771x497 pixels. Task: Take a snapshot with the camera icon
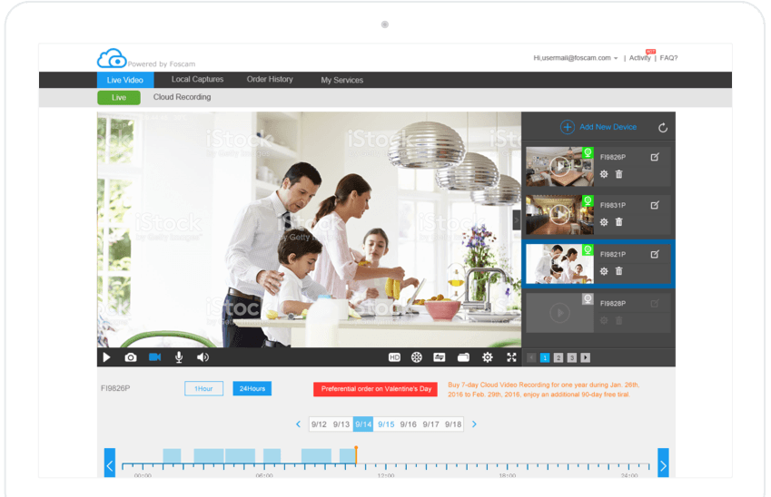pos(130,357)
